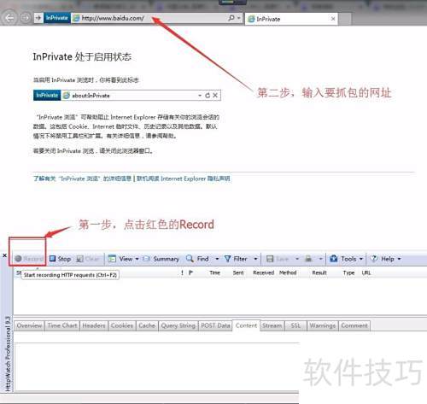This screenshot has height=404, width=427.
Task: Click the URL column header
Action: click(x=366, y=272)
